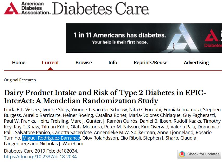Click the Check for updates button

(199, 154)
